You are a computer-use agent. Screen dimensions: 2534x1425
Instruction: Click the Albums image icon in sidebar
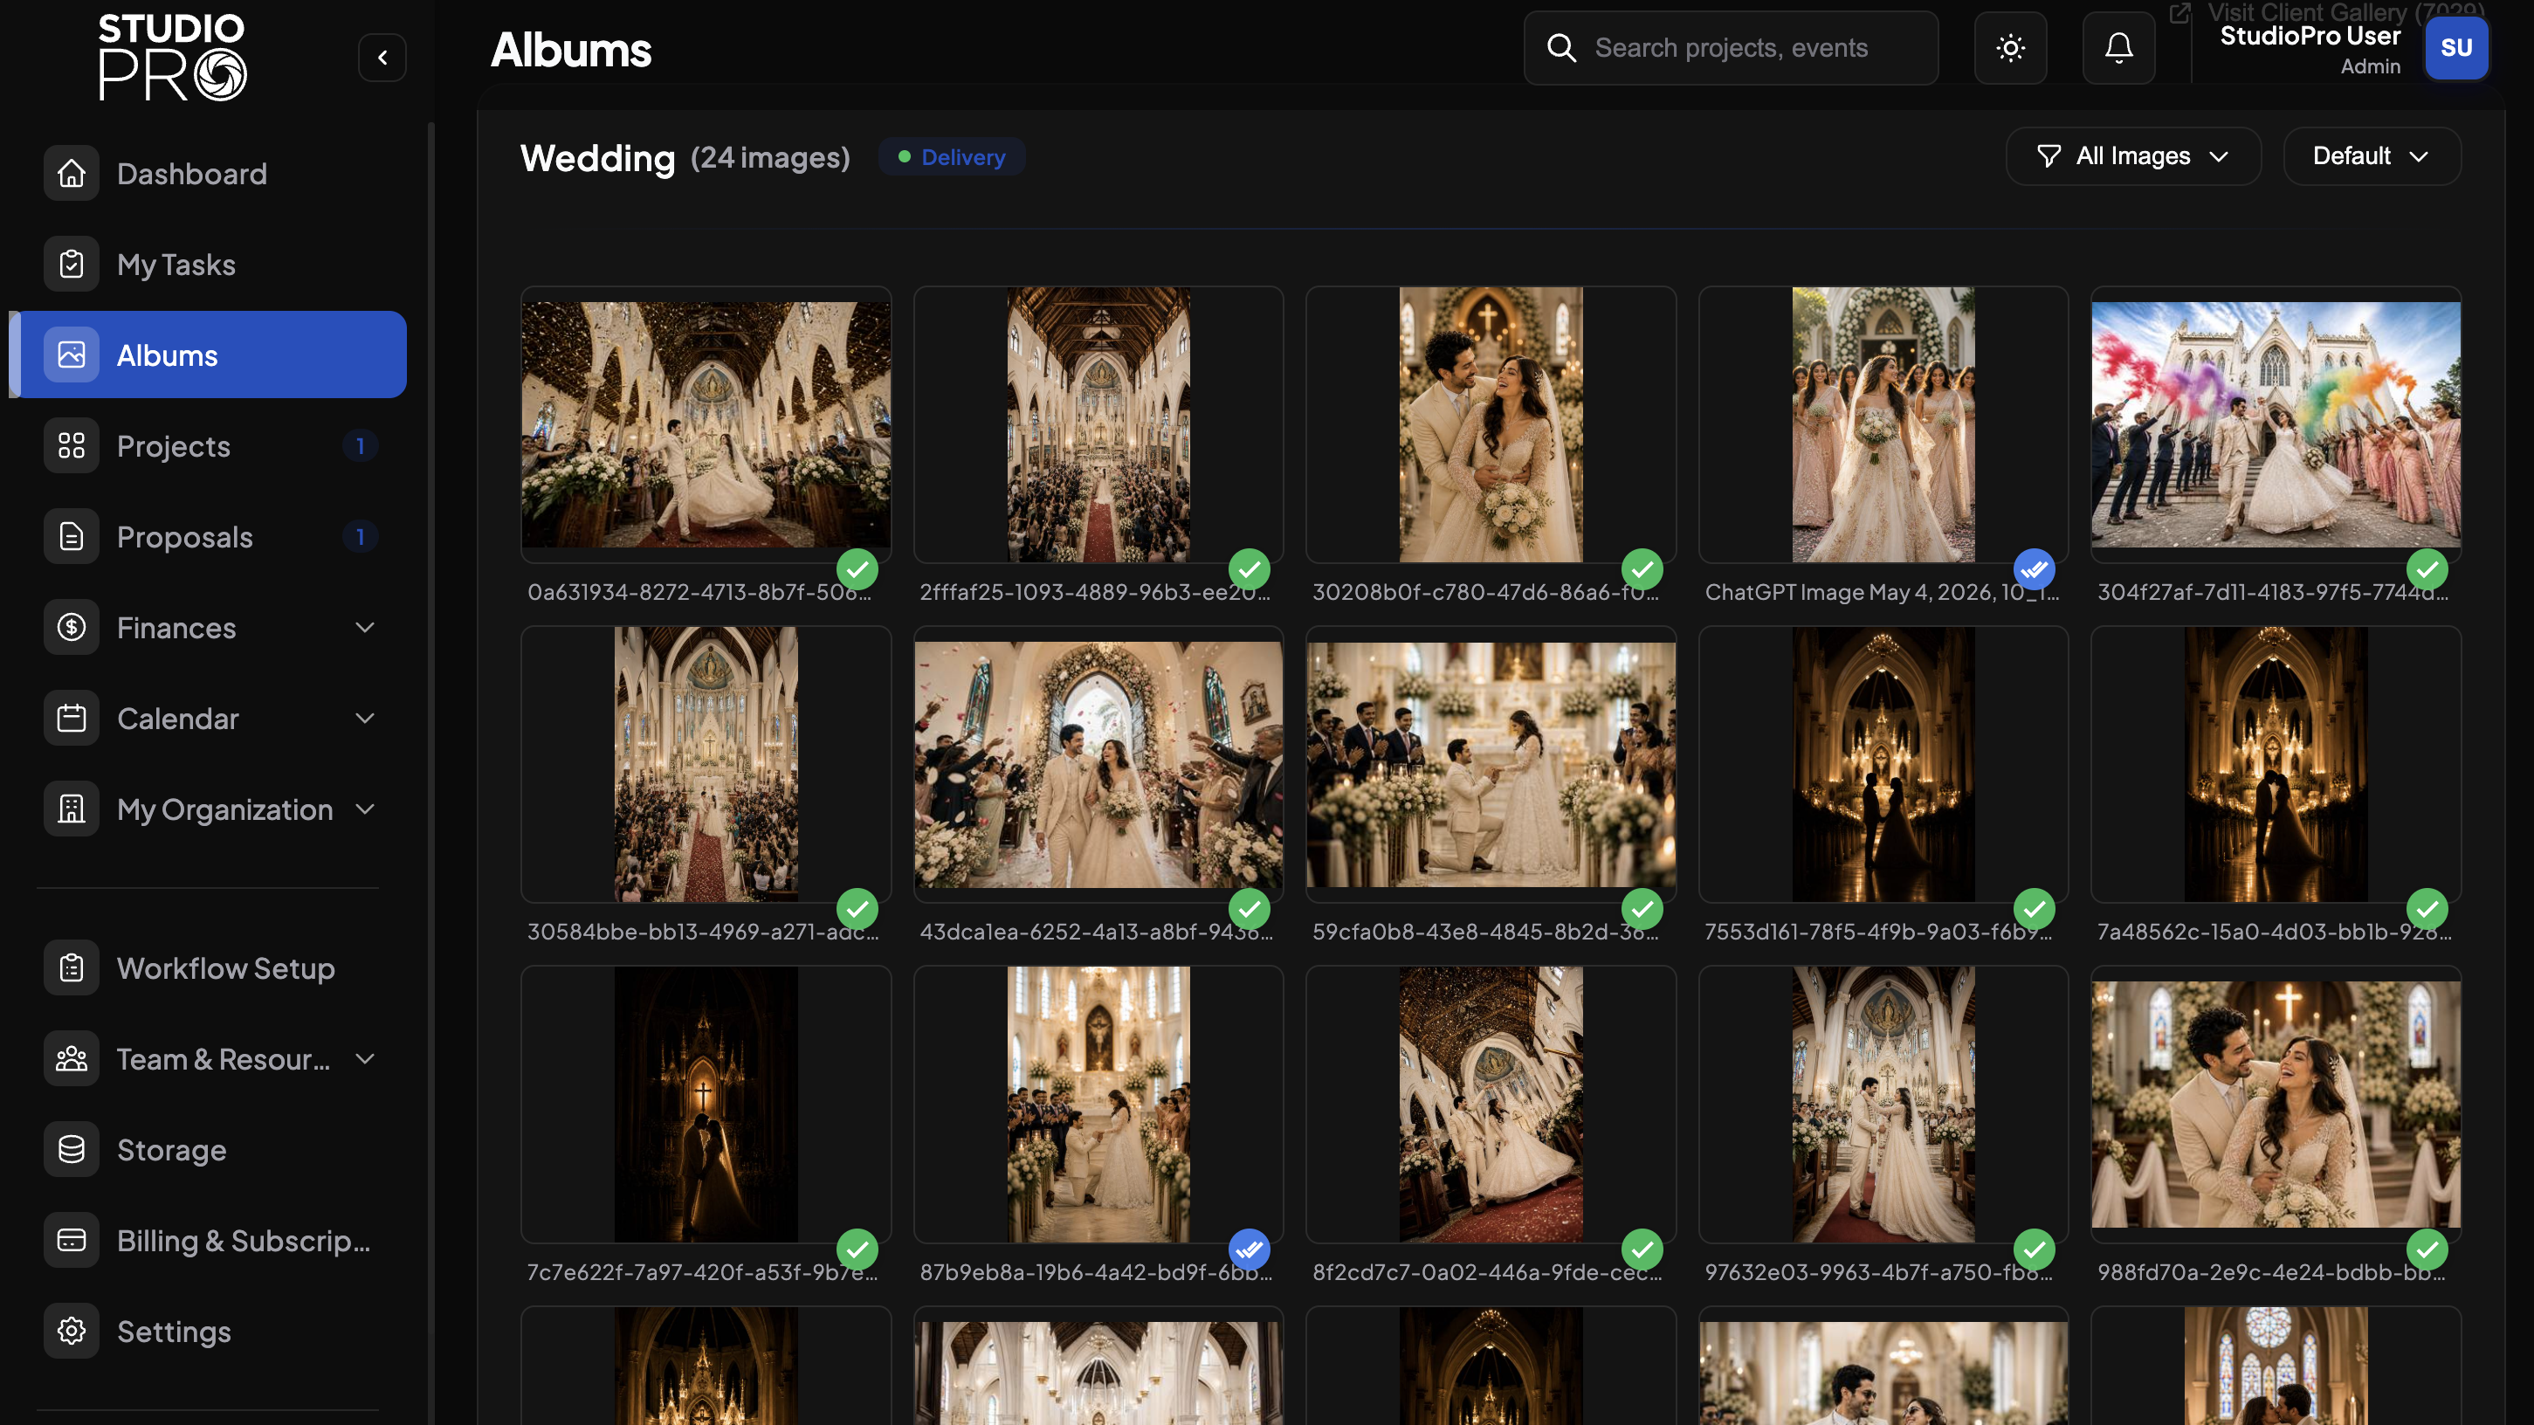click(x=71, y=354)
